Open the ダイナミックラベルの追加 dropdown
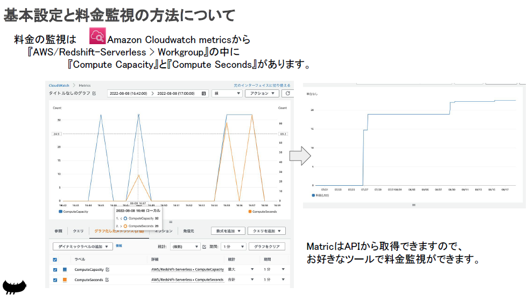 click(x=82, y=247)
